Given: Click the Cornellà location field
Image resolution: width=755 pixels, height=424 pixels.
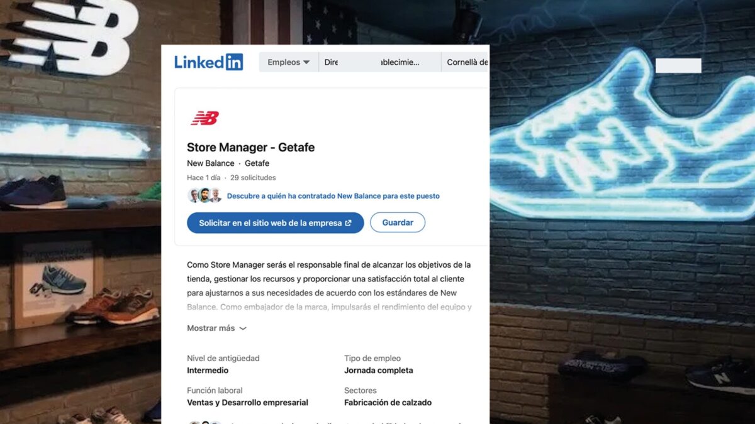Looking at the screenshot, I should click(466, 62).
